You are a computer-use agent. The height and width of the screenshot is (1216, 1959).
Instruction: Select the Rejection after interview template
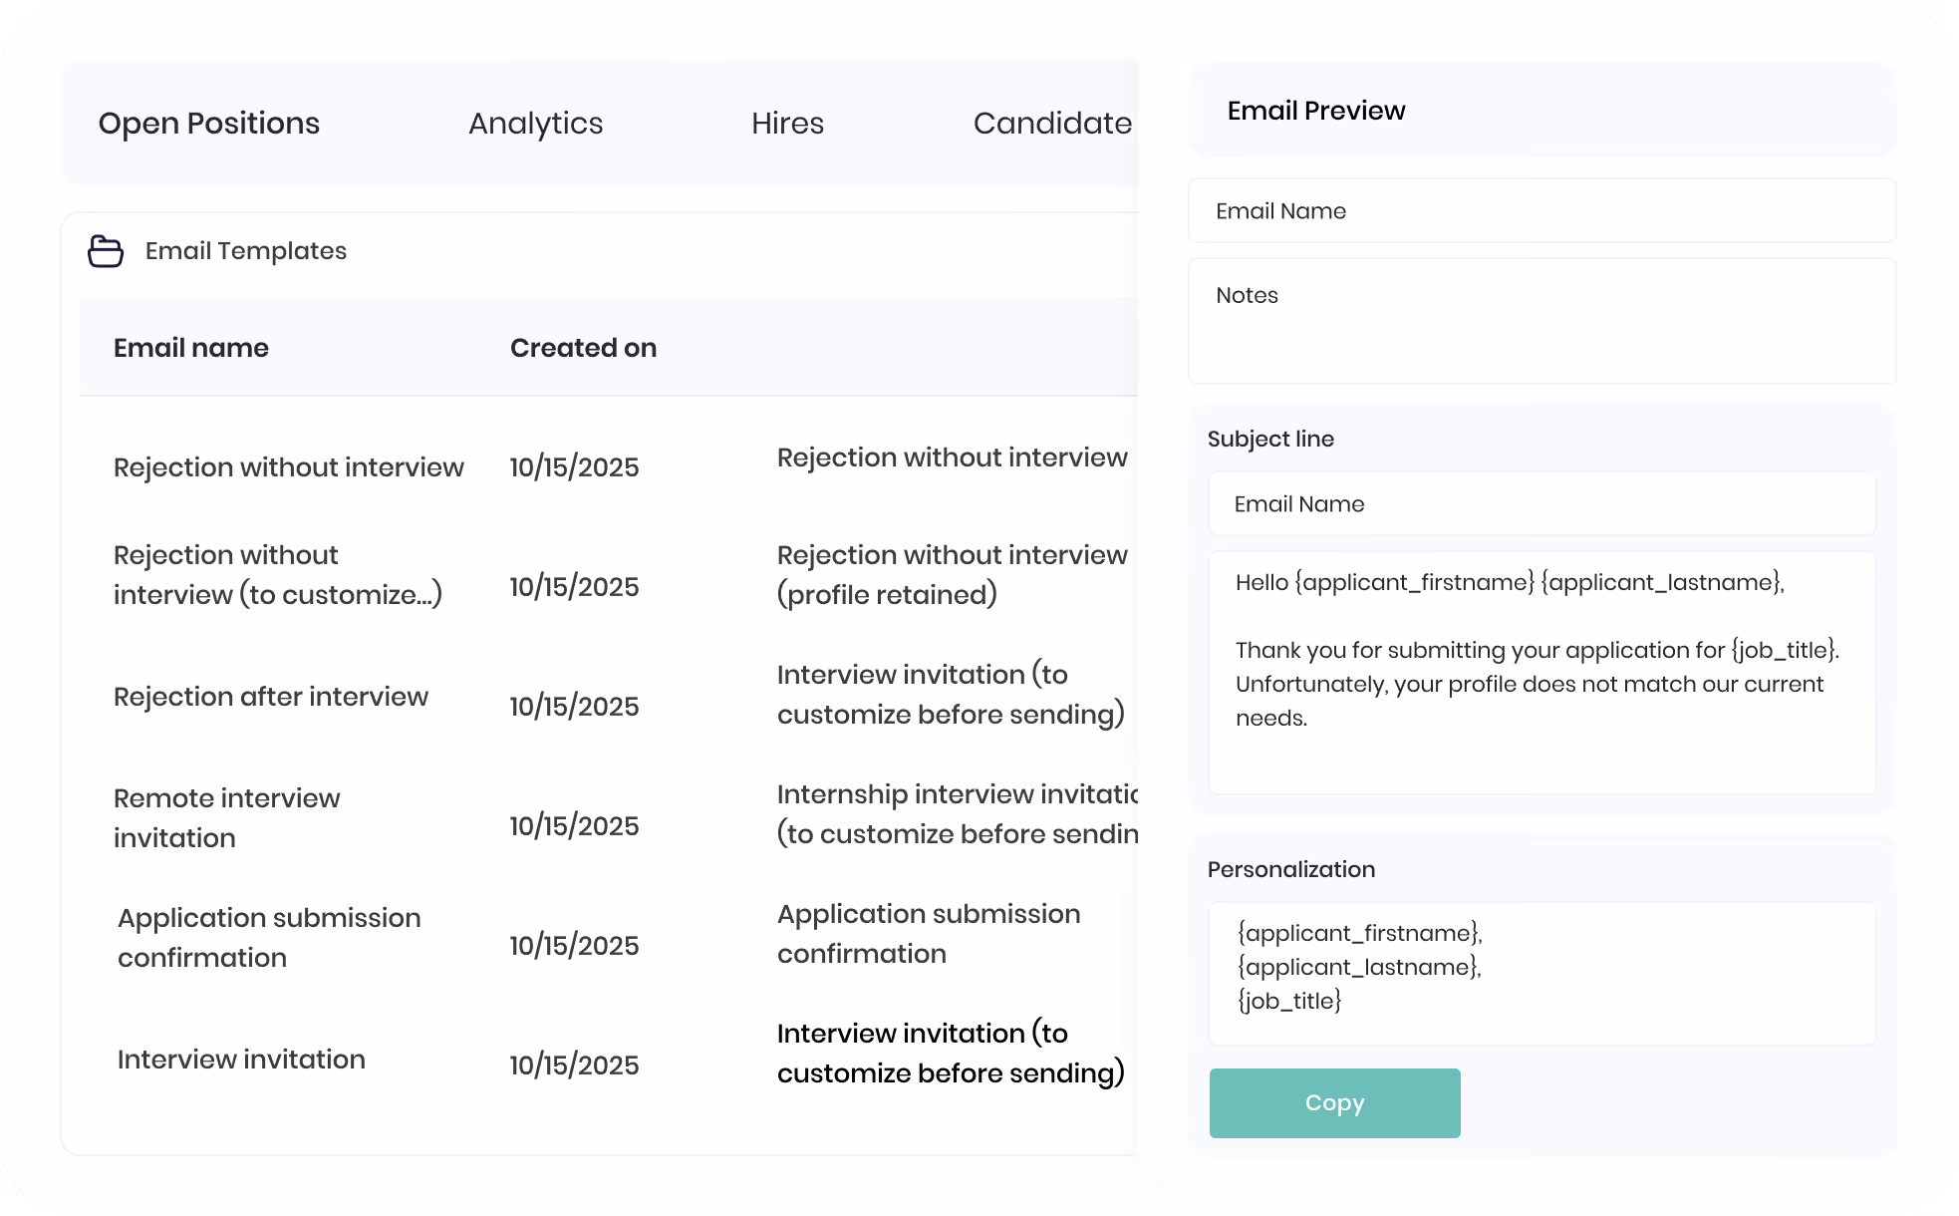pyautogui.click(x=271, y=697)
